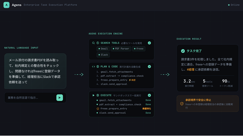Click the 'EXECUTE' step title

(x=106, y=95)
